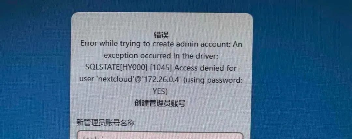Click the 创建管理员账号 section heading
The width and height of the screenshot is (352, 139).
click(x=160, y=103)
